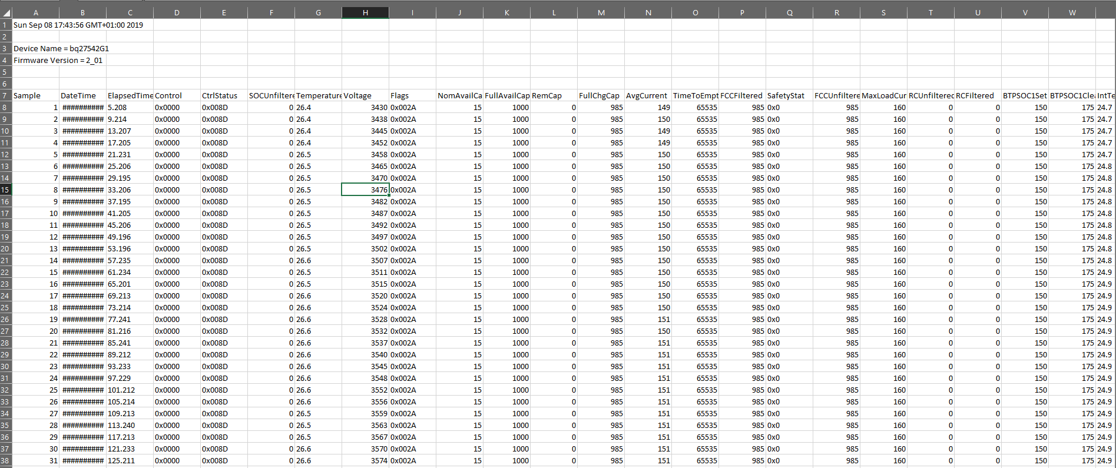Select column H using its header

coord(365,12)
